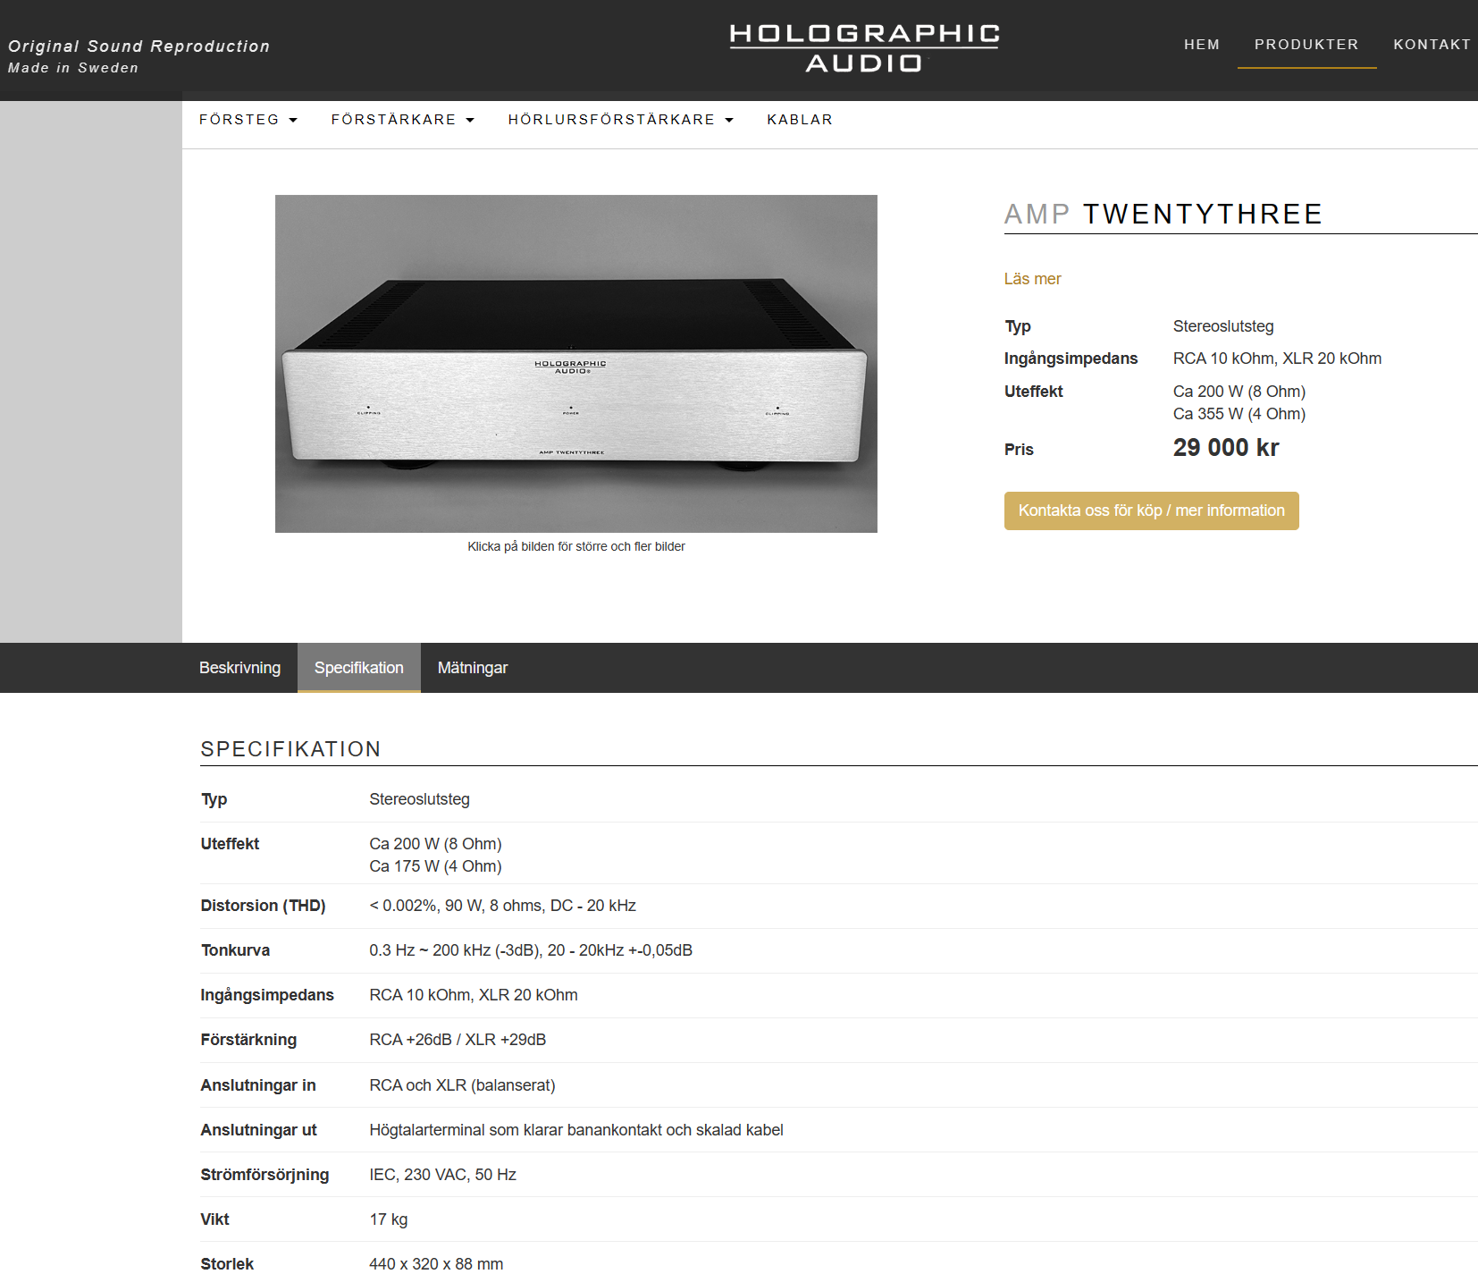Click the Ingångsimpedans value in specification table
This screenshot has height=1274, width=1478.
pos(474,995)
